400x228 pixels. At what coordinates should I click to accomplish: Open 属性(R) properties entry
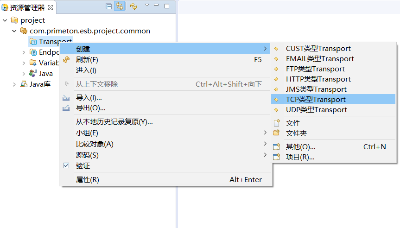pos(88,180)
